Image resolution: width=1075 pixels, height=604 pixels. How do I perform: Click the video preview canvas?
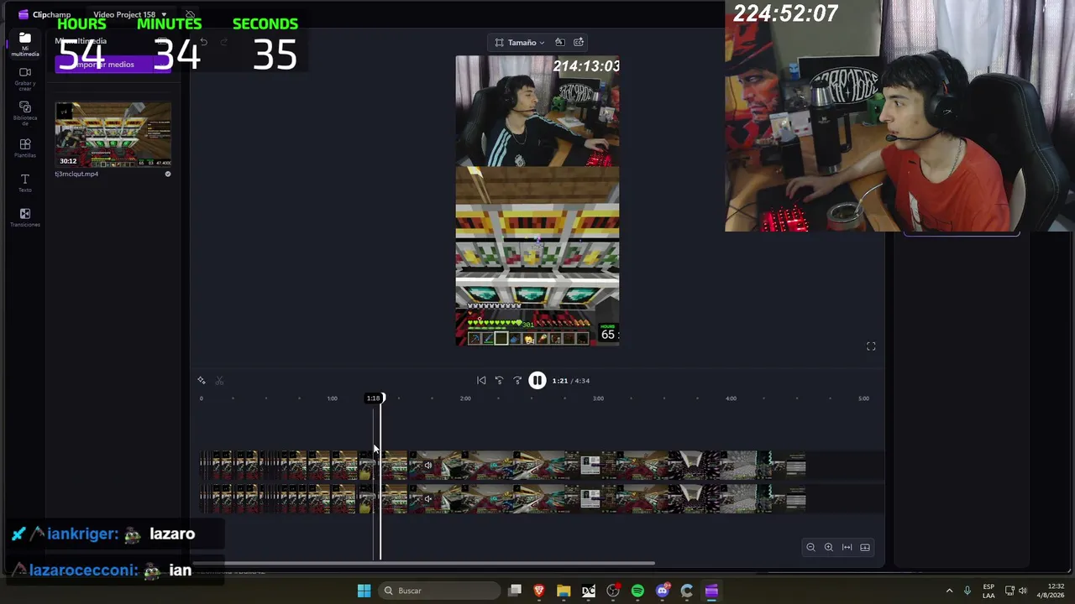(x=537, y=200)
